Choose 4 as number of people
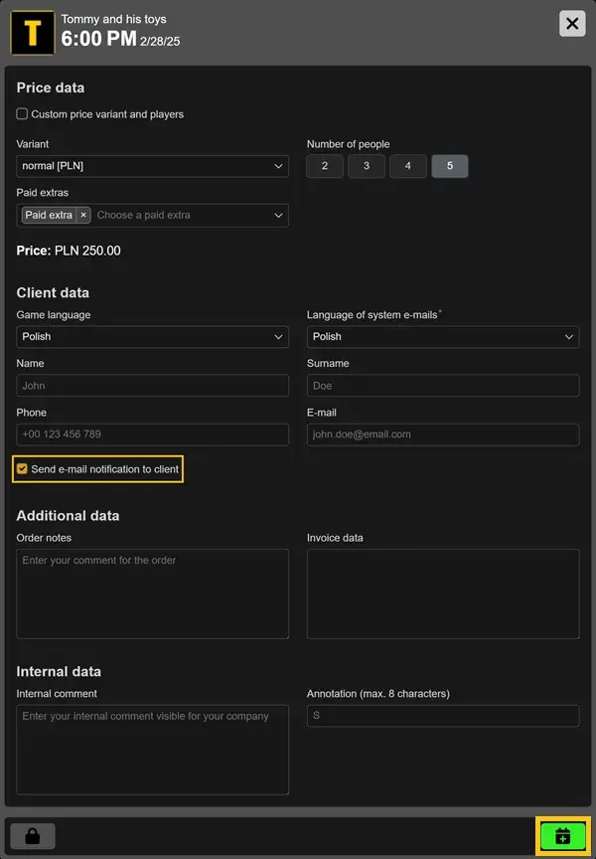 (408, 166)
